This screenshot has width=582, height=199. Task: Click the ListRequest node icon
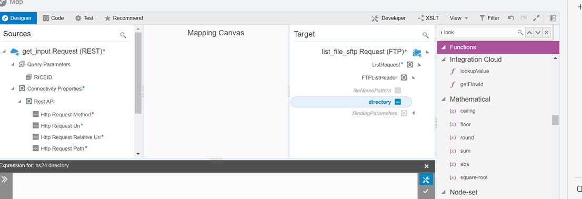click(x=410, y=65)
